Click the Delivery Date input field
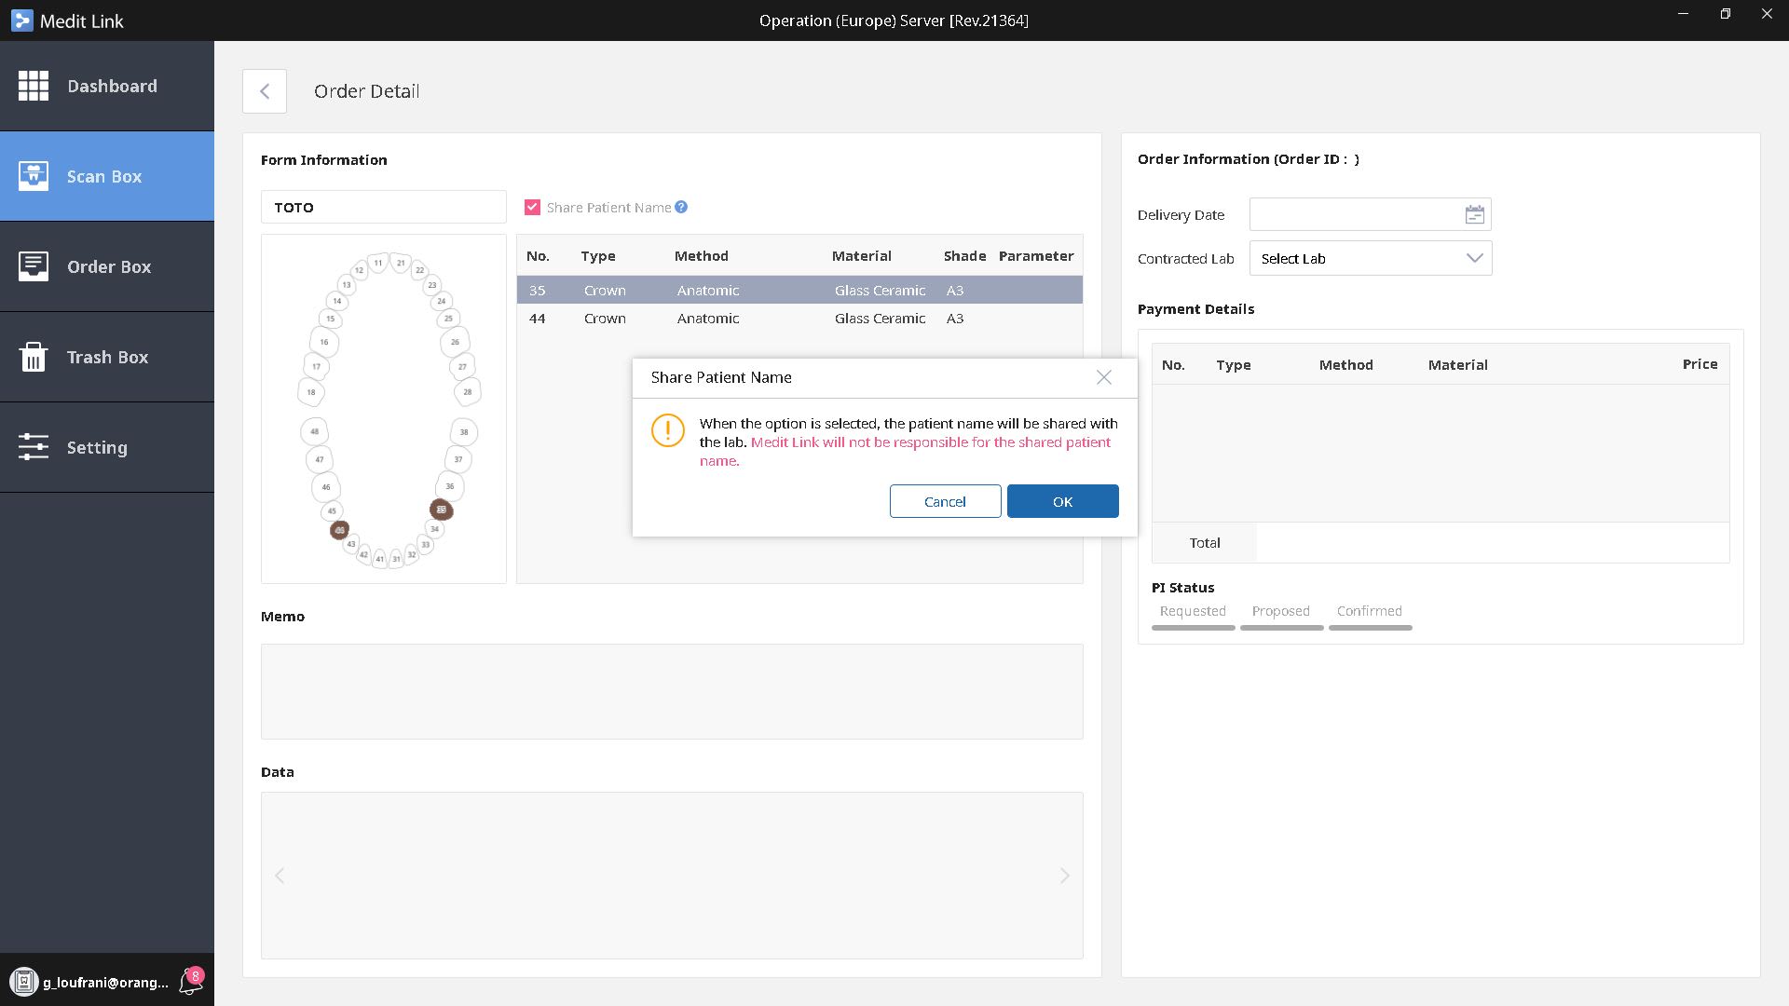Image resolution: width=1789 pixels, height=1006 pixels. tap(1370, 215)
